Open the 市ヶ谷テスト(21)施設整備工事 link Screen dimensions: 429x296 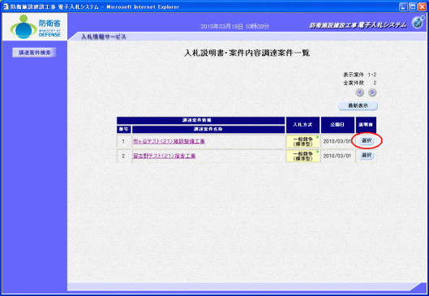click(x=169, y=141)
